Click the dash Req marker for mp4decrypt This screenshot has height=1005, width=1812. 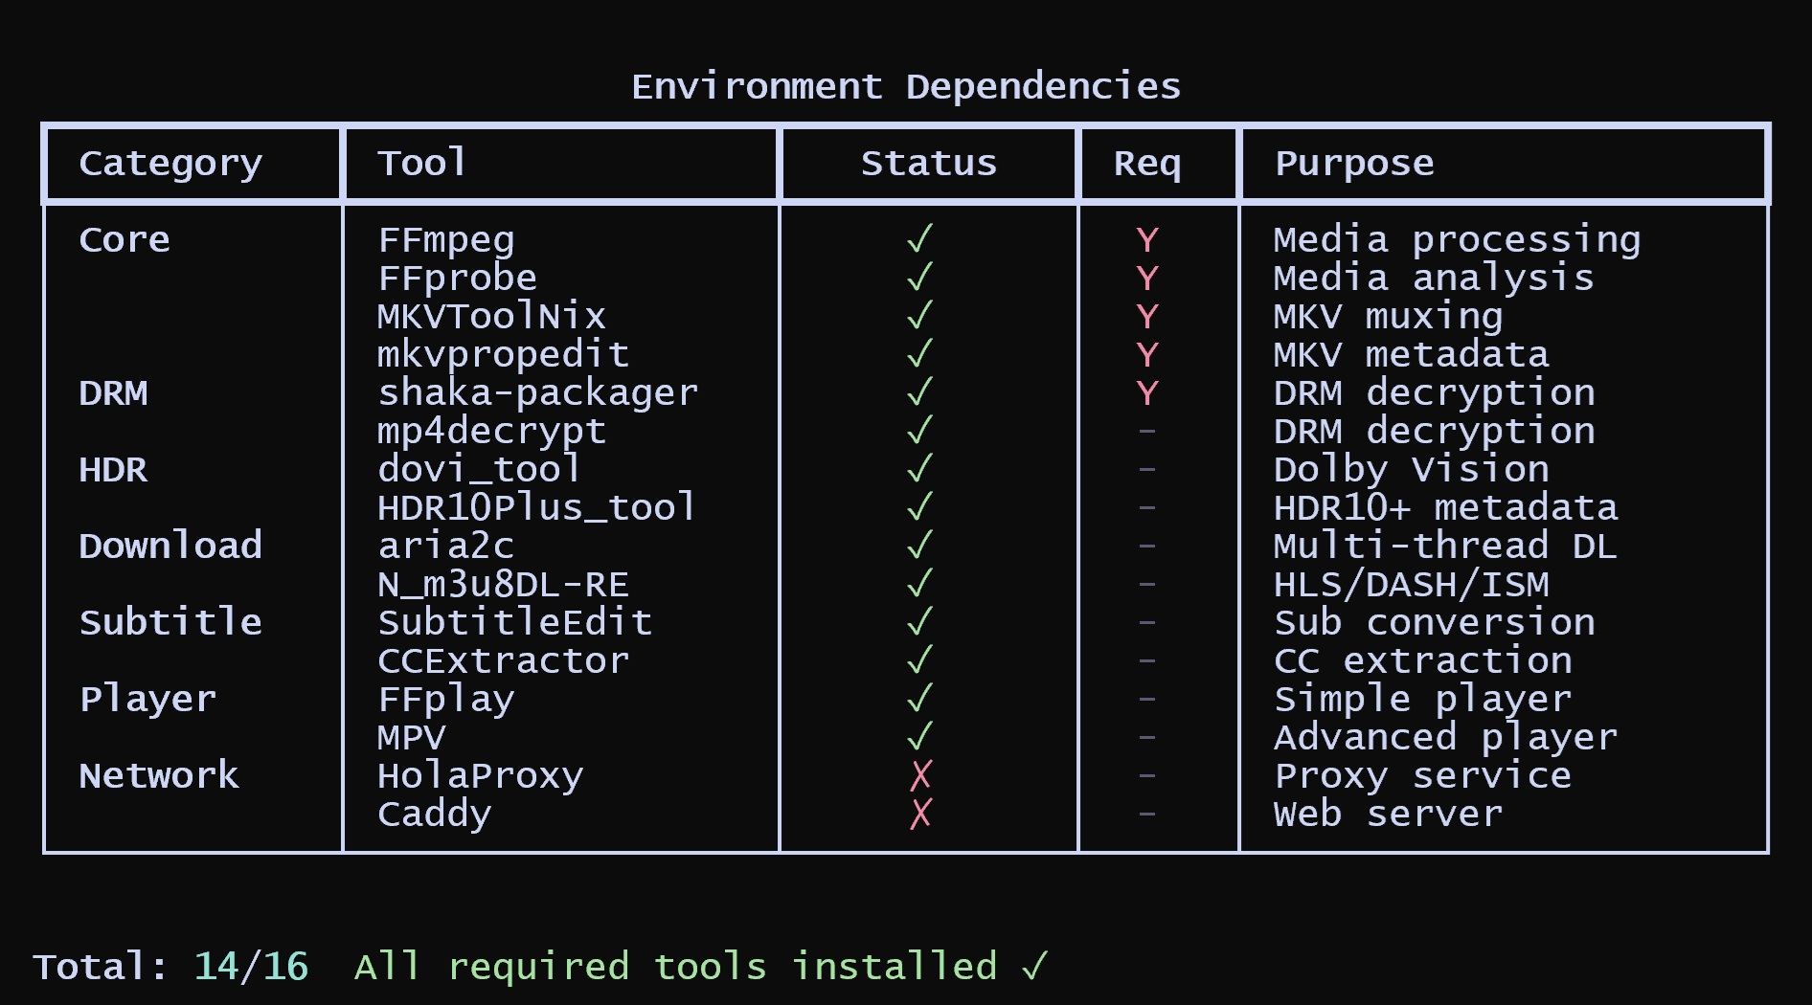pos(1147,432)
